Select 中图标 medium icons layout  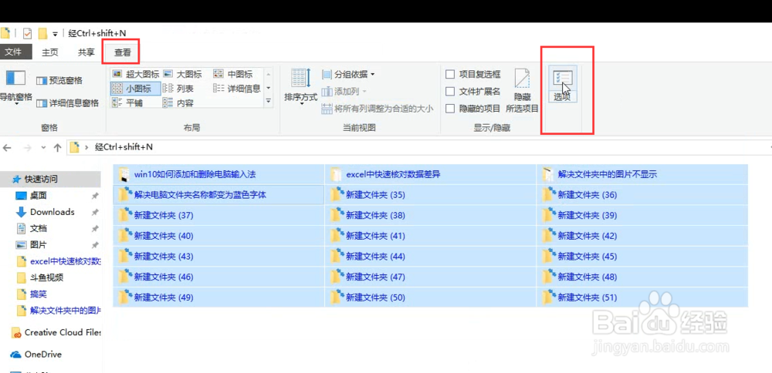pos(233,74)
